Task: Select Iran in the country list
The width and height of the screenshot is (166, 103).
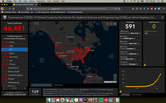Action: click(x=14, y=60)
